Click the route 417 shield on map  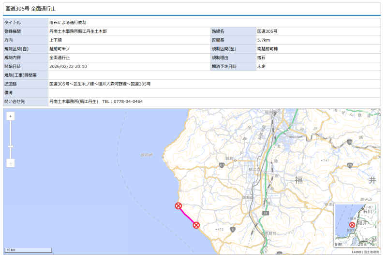pyautogui.click(x=222, y=165)
